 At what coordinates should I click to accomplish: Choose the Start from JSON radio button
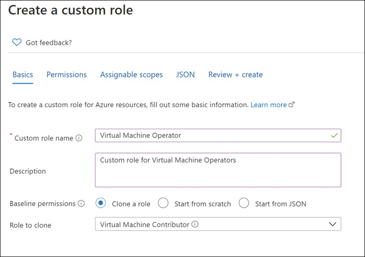click(x=243, y=203)
